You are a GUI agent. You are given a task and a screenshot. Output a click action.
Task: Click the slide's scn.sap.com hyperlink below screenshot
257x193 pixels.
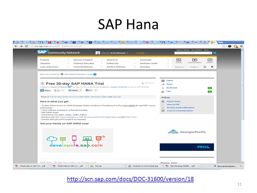pyautogui.click(x=130, y=179)
